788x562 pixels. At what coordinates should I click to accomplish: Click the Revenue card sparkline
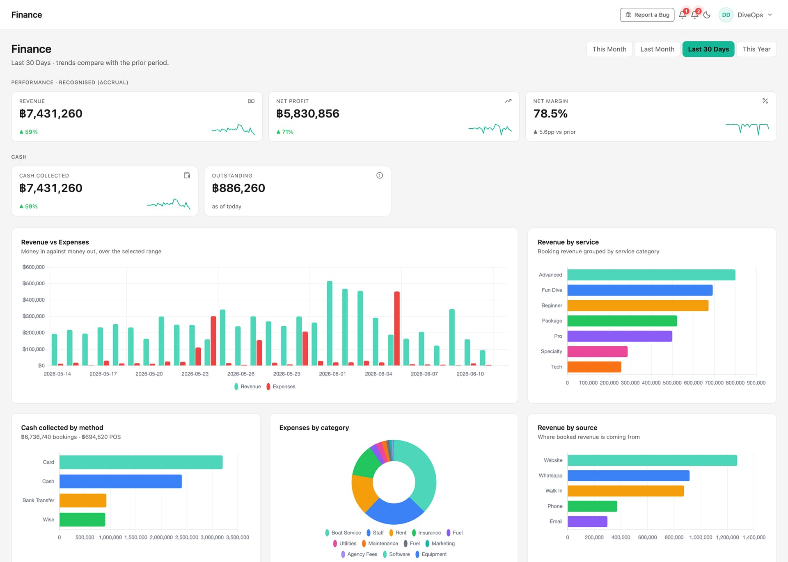click(x=233, y=130)
